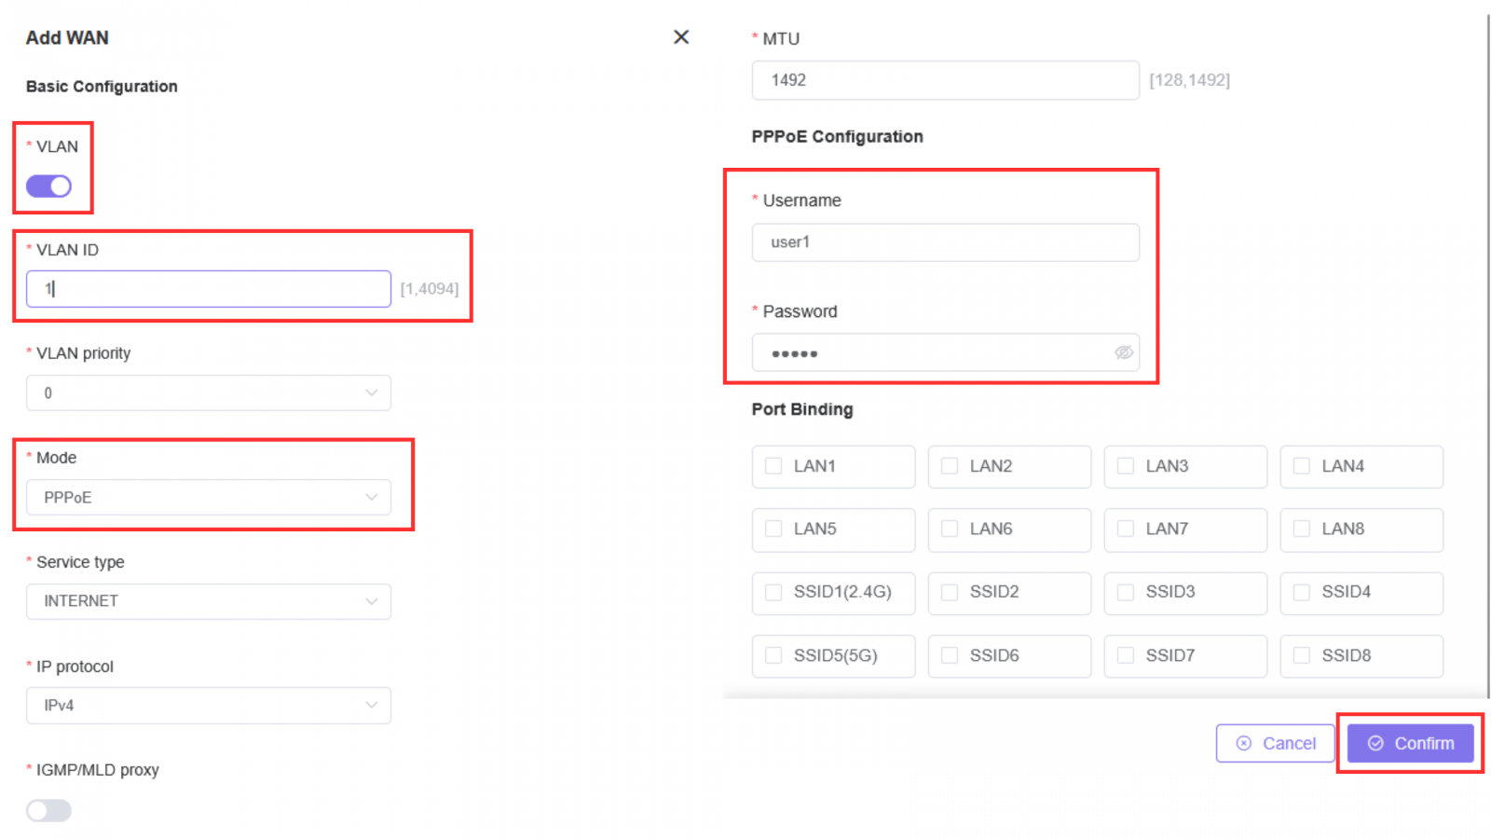Check the LAN8 port binding checkbox
The image size is (1491, 839).
[1302, 530]
